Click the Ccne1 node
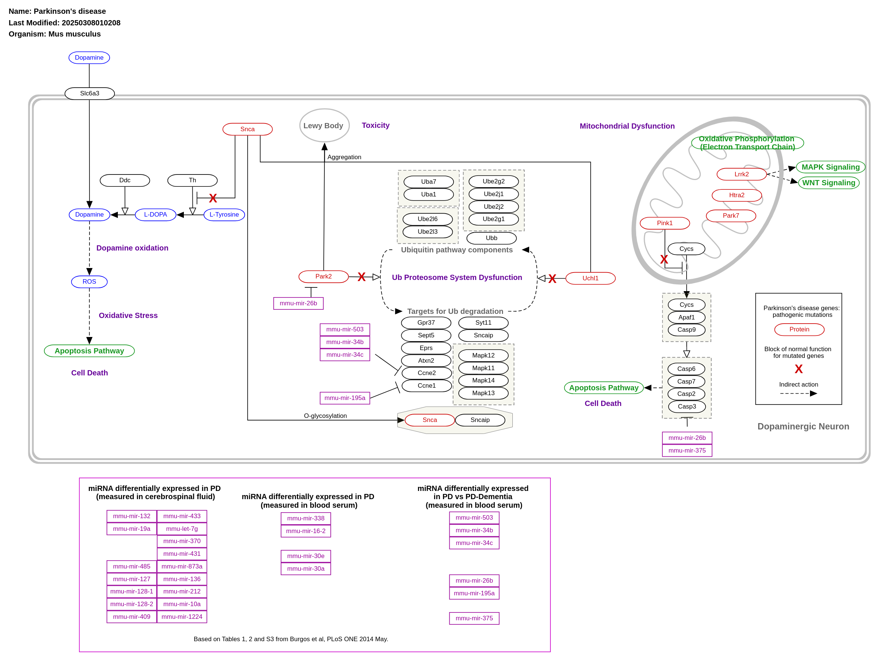The image size is (895, 671). (x=427, y=385)
